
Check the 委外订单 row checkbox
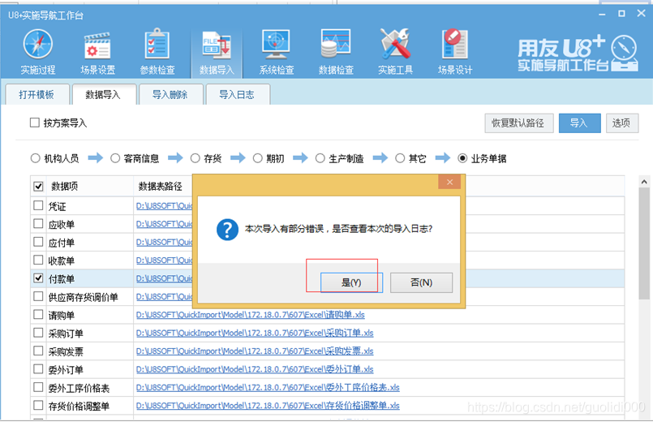(x=38, y=369)
